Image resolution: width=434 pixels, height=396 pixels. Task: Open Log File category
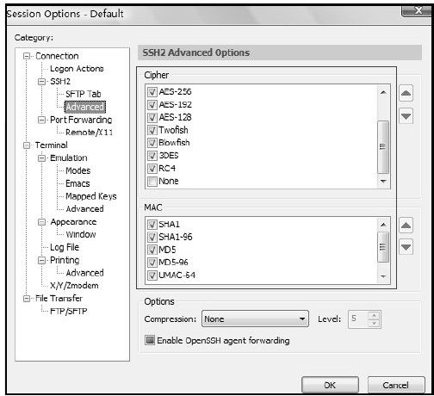tap(65, 247)
